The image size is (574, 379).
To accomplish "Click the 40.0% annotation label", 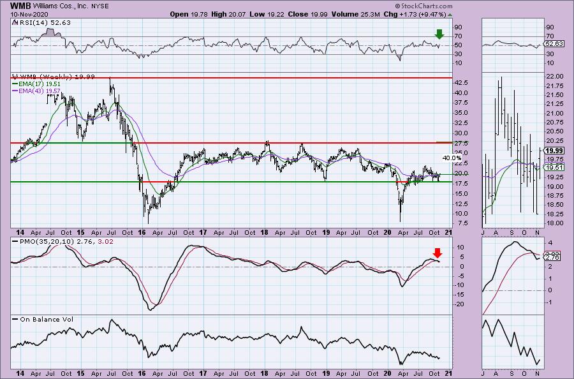I will (x=452, y=158).
